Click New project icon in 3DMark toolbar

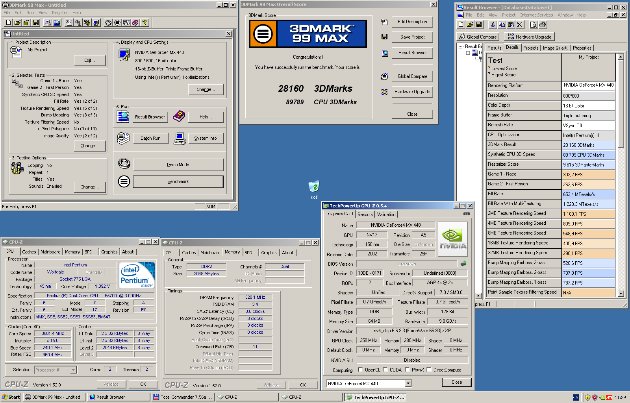coord(8,22)
